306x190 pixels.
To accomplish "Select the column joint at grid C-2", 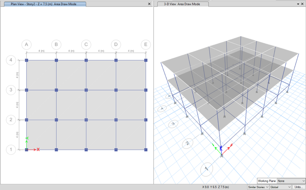I will click(86, 120).
